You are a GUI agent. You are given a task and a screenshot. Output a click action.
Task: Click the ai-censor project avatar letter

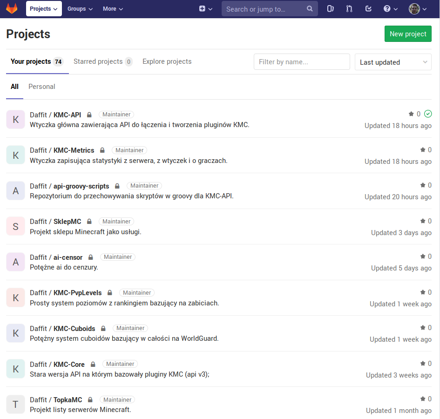(x=15, y=262)
